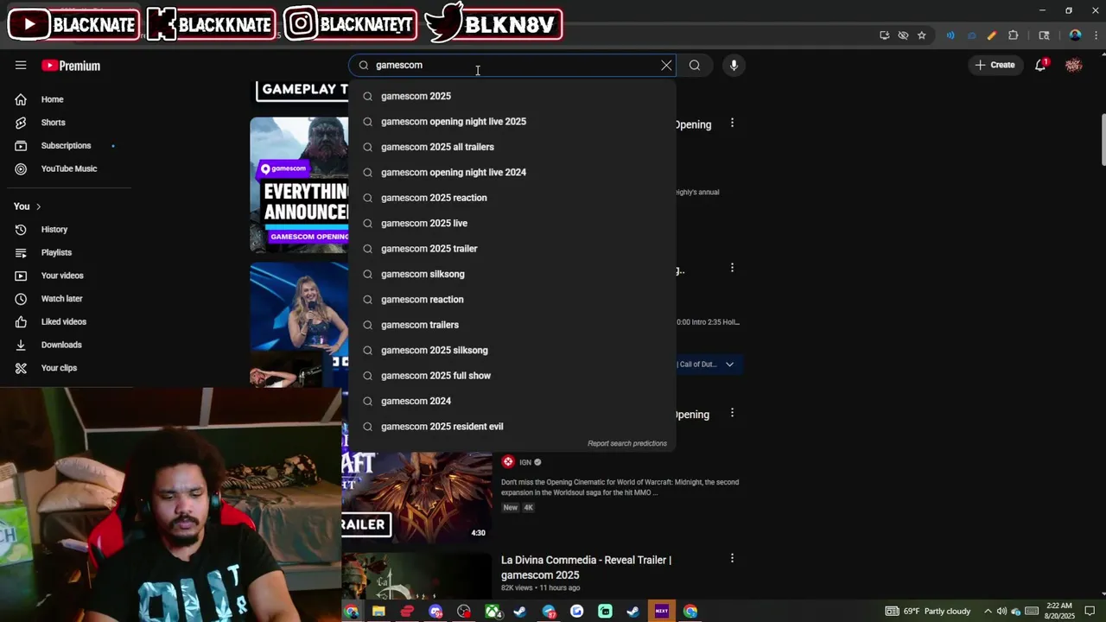Viewport: 1106px width, 622px height.
Task: Open Discord from the taskbar
Action: 435,612
